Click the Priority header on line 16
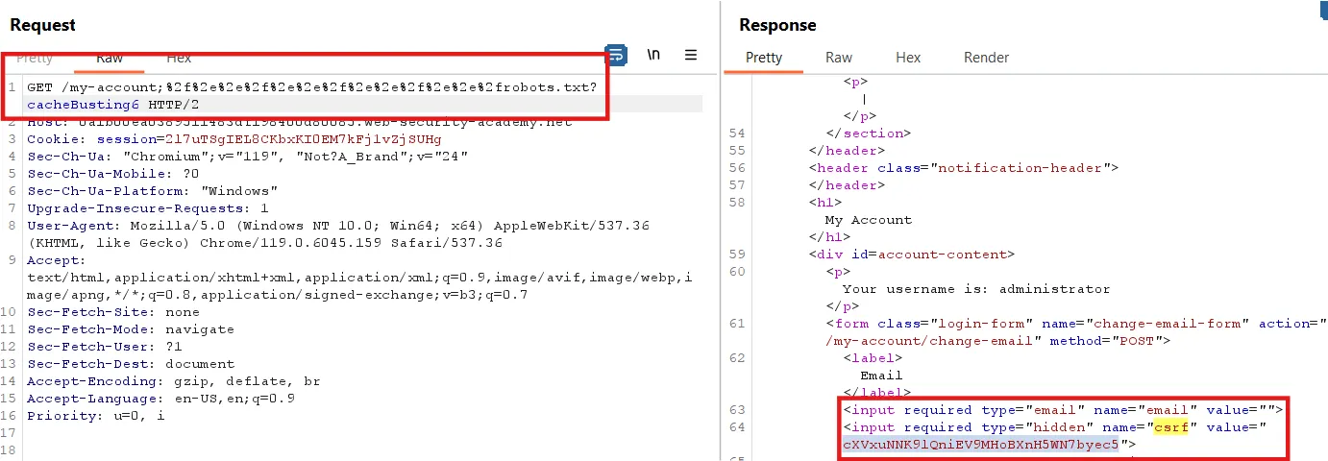1328x461 pixels. (96, 416)
